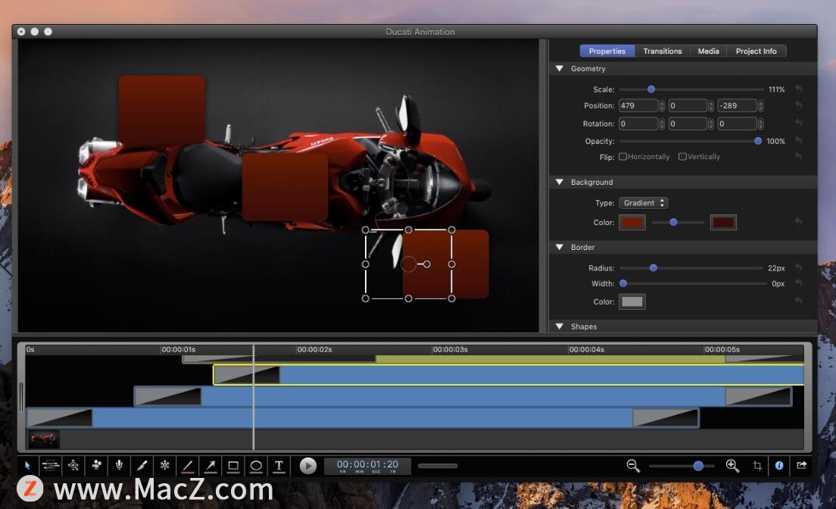This screenshot has width=836, height=509.
Task: Click the timeline zoom slider handle
Action: (698, 466)
